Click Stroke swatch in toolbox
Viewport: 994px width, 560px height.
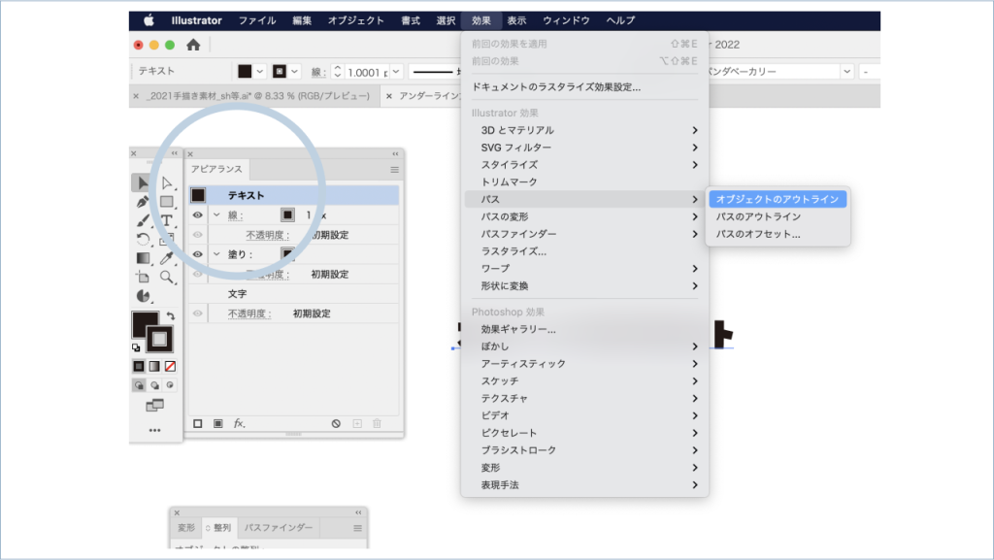159,339
